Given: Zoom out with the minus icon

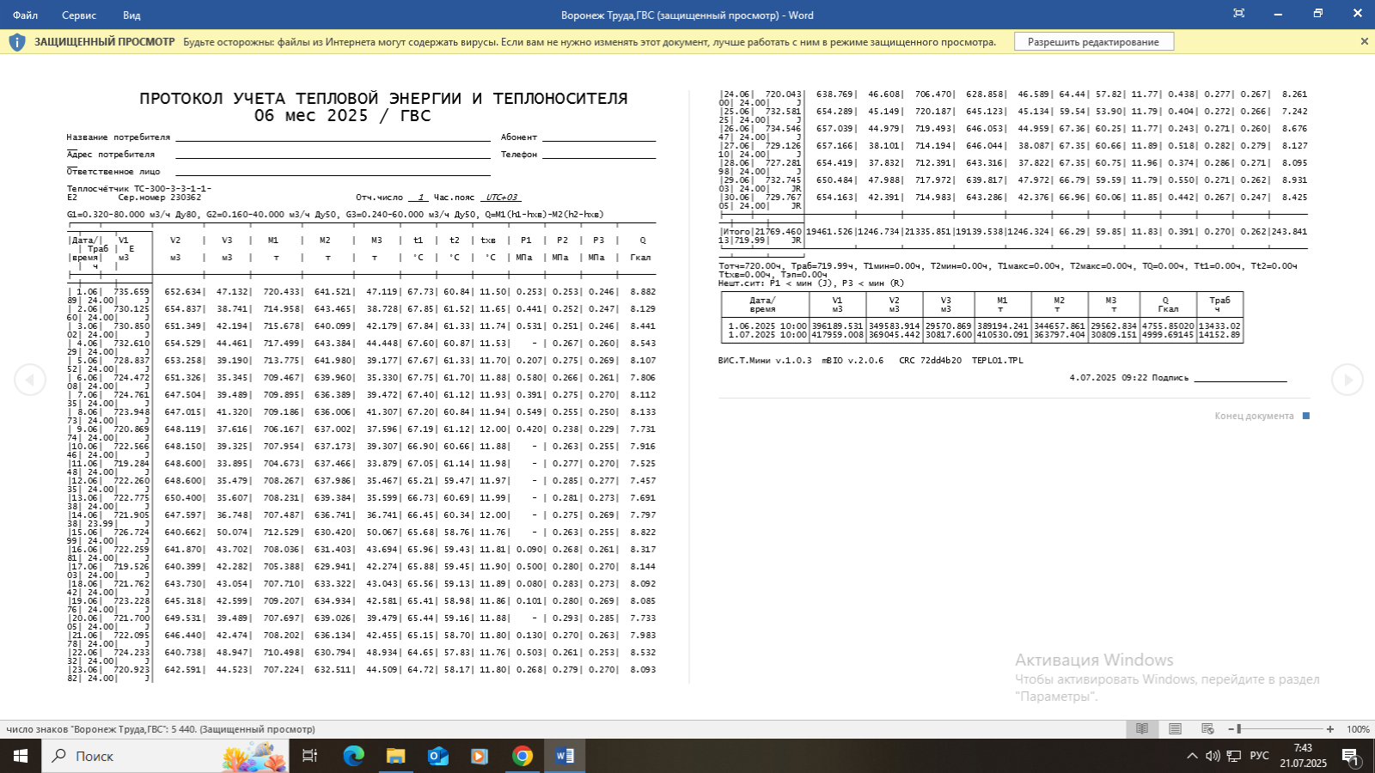Looking at the screenshot, I should (x=1229, y=729).
